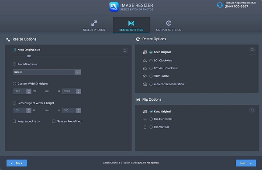262x170 pixels.
Task: Select Custom Width X Height radio button
Action: tap(14, 84)
